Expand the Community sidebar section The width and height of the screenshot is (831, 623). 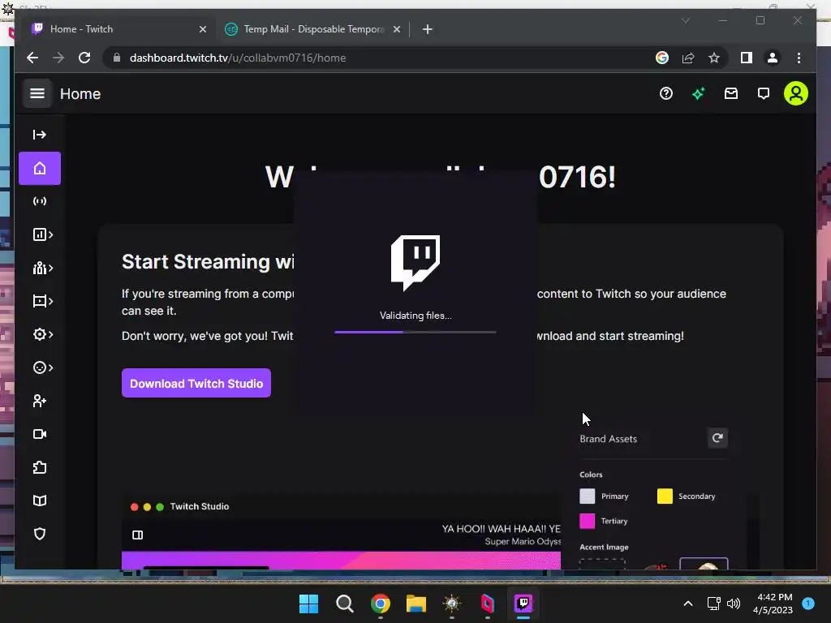43,268
